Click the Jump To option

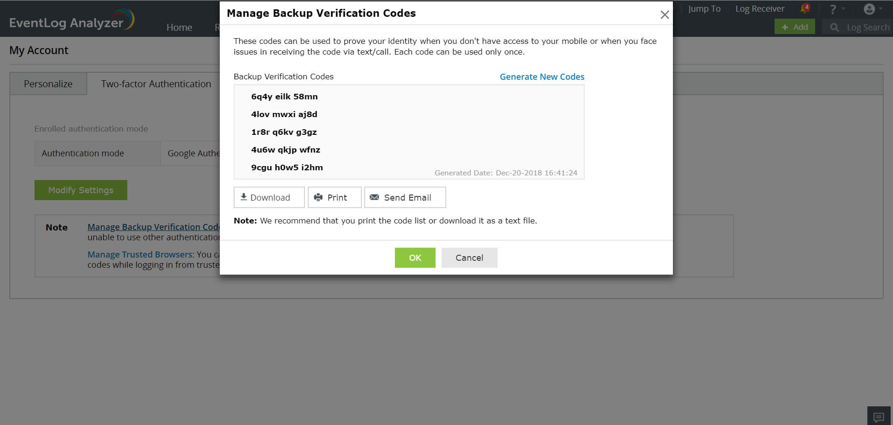tap(704, 9)
